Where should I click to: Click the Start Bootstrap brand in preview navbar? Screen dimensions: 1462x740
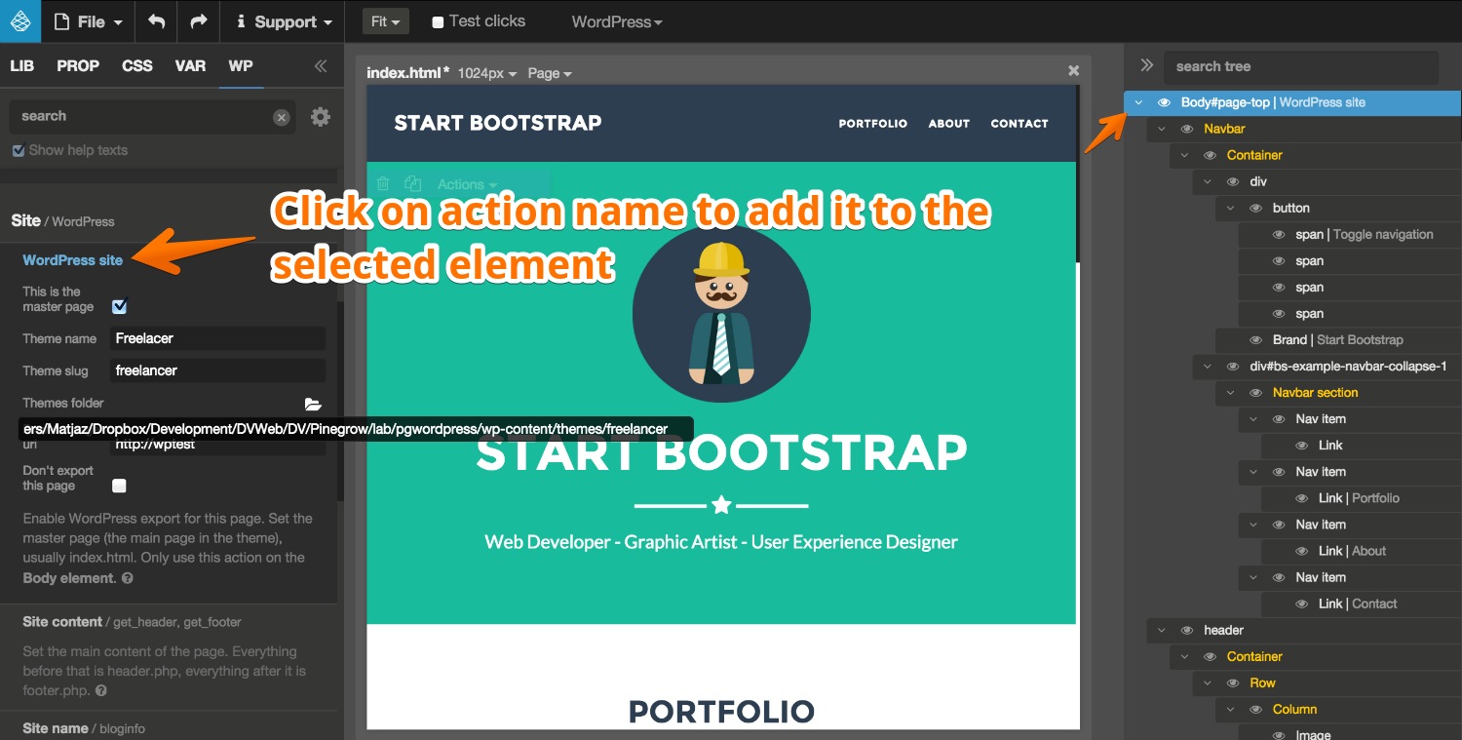coord(498,123)
